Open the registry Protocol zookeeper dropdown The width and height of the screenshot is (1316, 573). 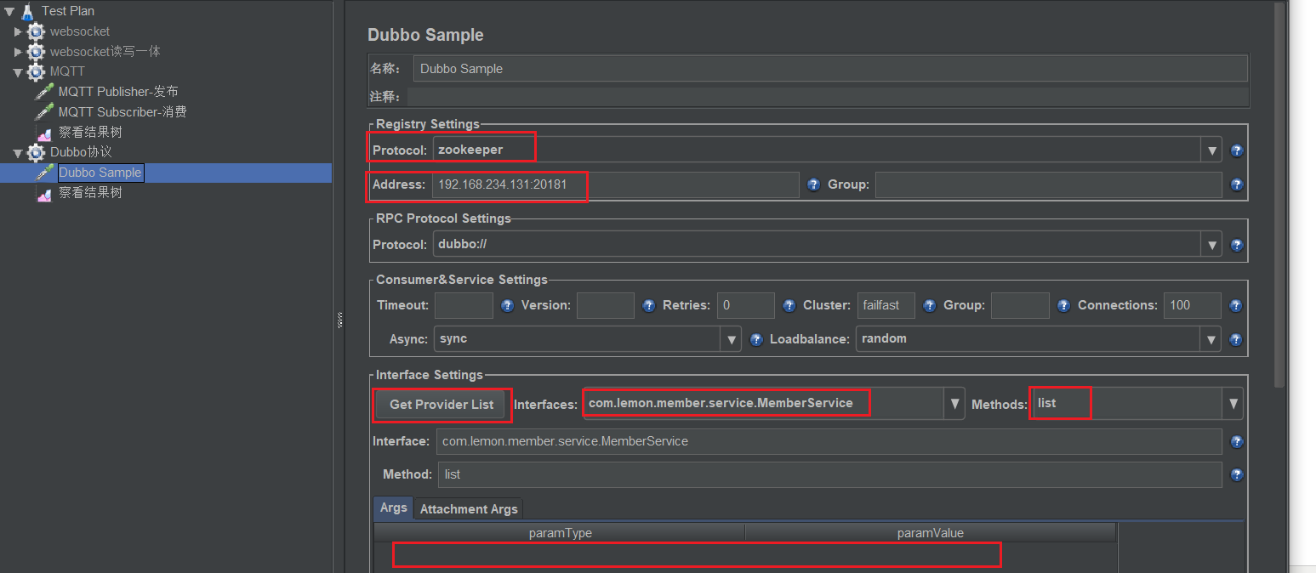pos(1212,150)
